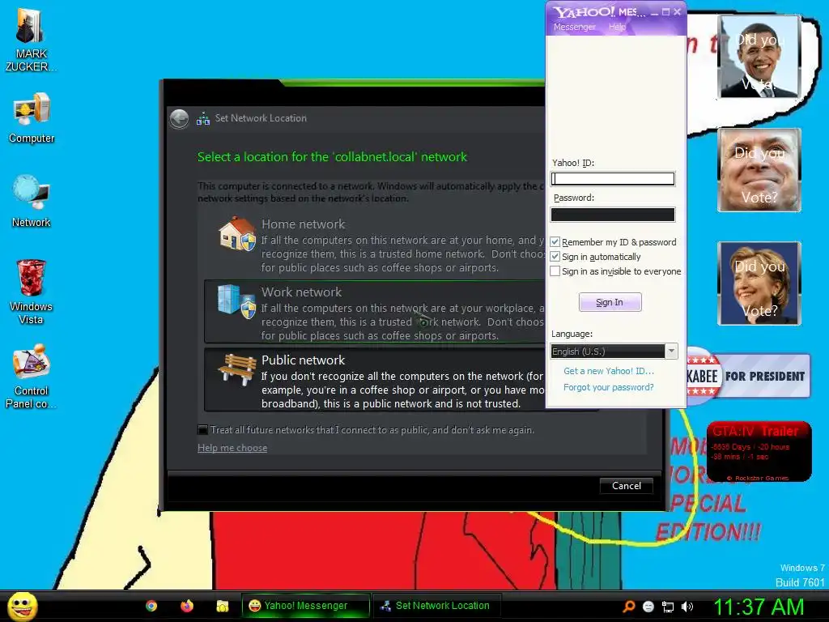Toggle 'Remember my ID & password' checkbox
The height and width of the screenshot is (622, 829).
[x=555, y=241]
